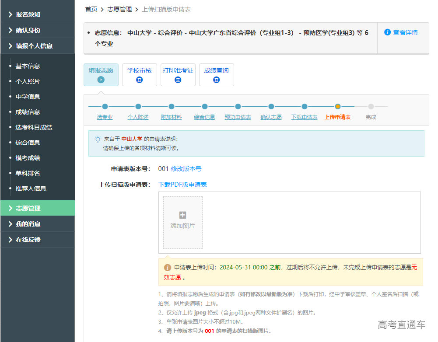This screenshot has height=342, width=438.
Task: Click the clock icon under 成绩查询
Action: [216, 80]
